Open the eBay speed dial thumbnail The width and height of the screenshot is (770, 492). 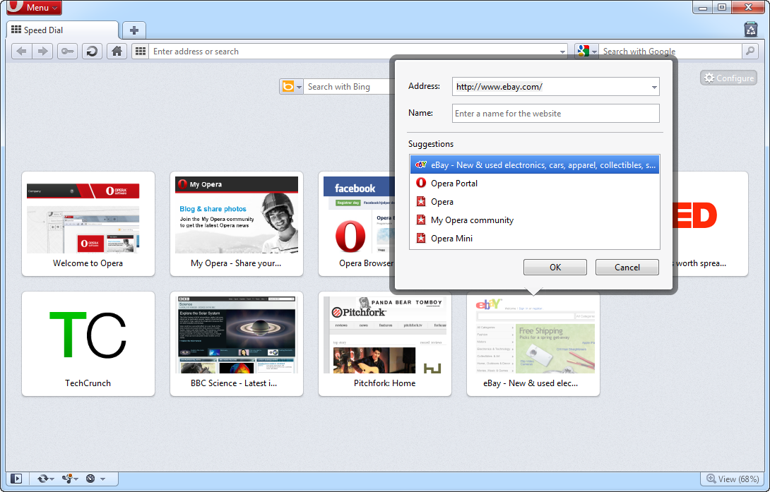click(x=533, y=344)
